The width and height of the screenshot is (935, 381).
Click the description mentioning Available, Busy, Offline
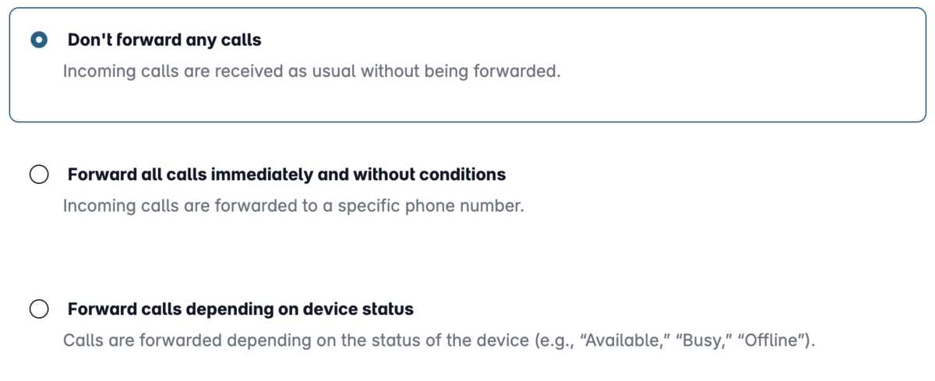point(439,341)
